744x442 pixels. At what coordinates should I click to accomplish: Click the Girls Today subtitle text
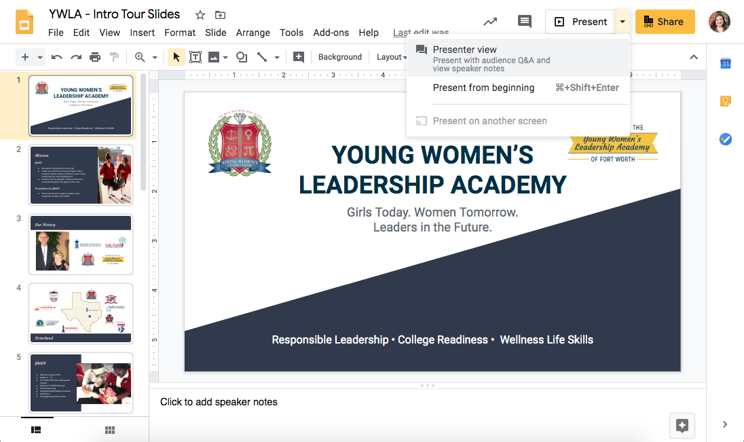(x=432, y=219)
